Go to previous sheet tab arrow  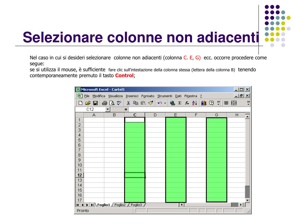tap(82, 205)
